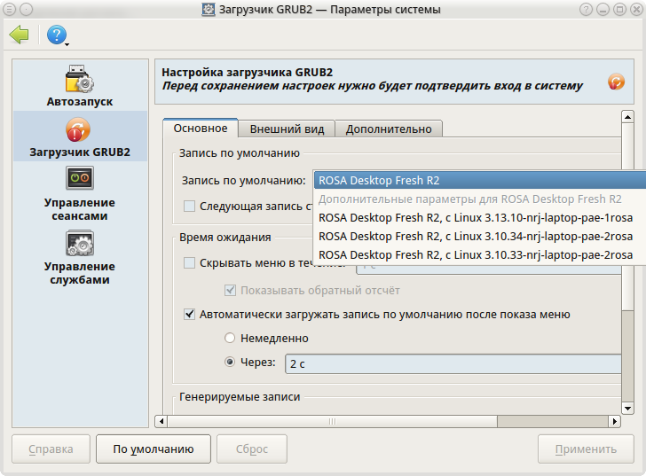Click the По умолчанию button
This screenshot has height=476, width=646.
click(154, 449)
